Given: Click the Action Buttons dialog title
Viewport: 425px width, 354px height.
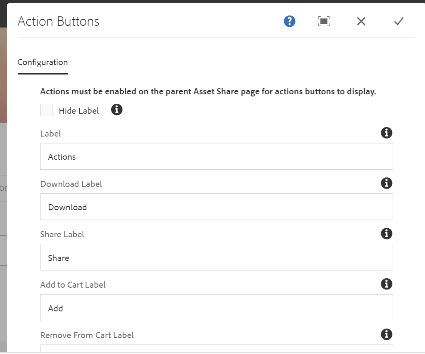Looking at the screenshot, I should [58, 22].
